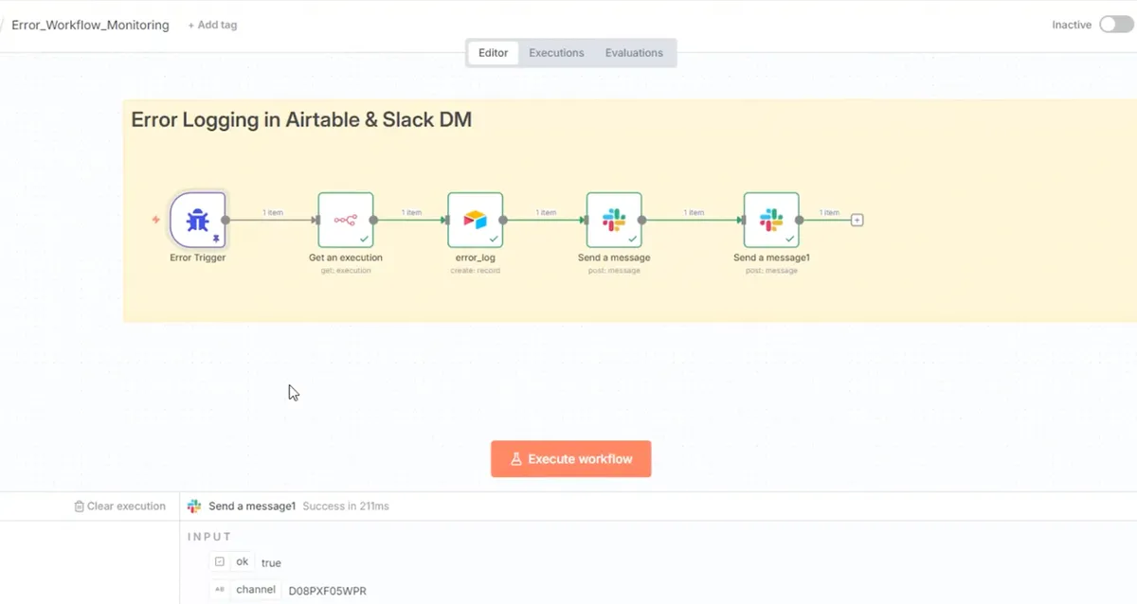Click the Slack icon in the execution panel
The width and height of the screenshot is (1137, 604).
point(194,506)
